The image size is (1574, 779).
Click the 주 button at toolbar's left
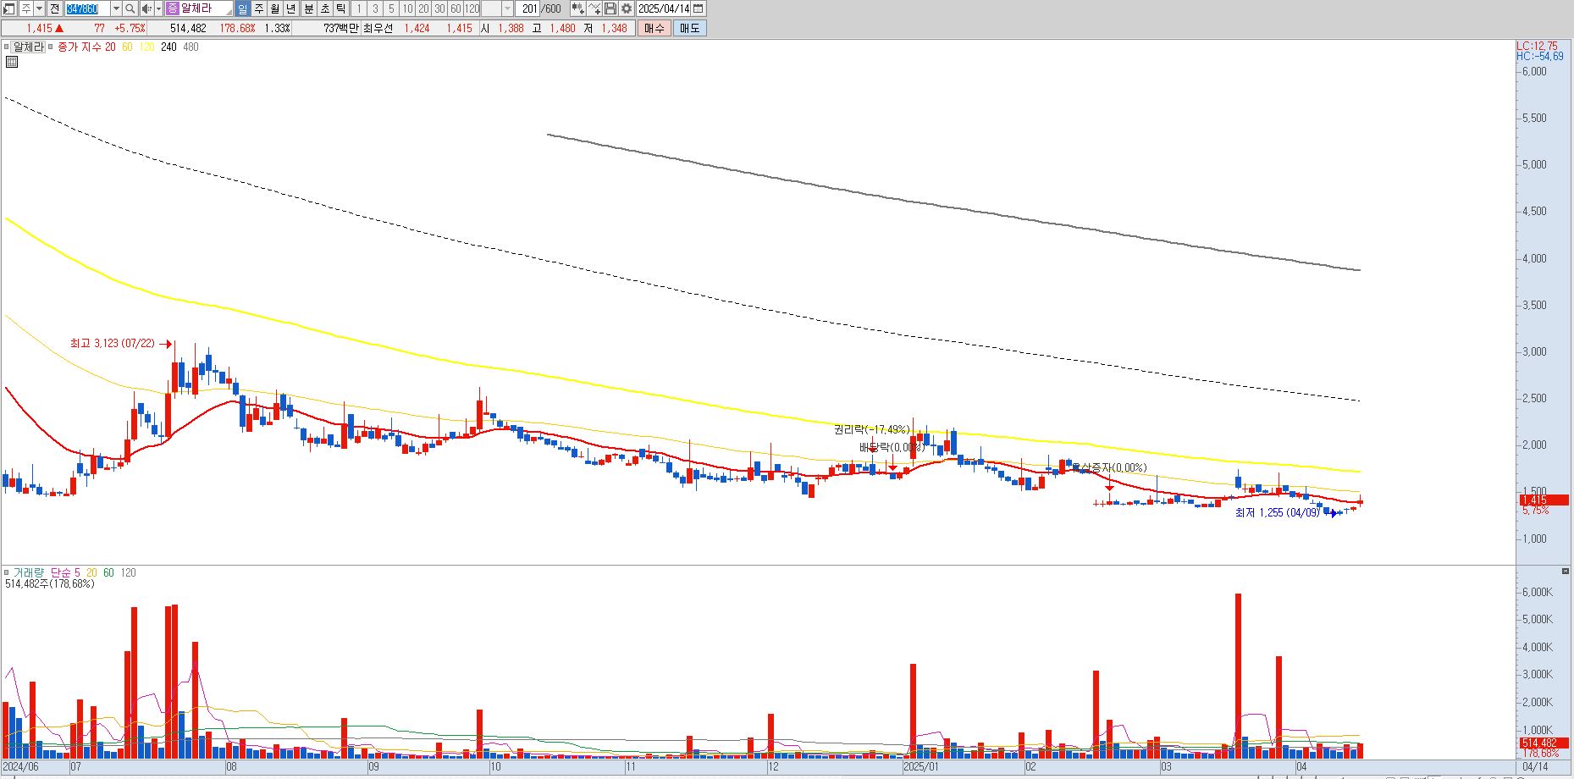tap(26, 8)
